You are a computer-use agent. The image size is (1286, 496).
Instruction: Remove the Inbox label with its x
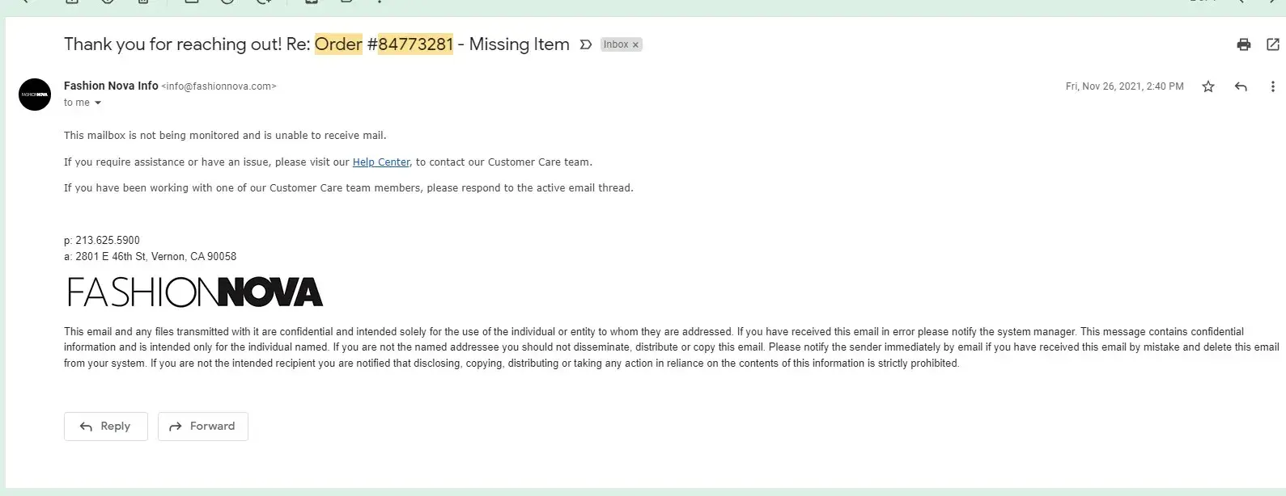[635, 45]
